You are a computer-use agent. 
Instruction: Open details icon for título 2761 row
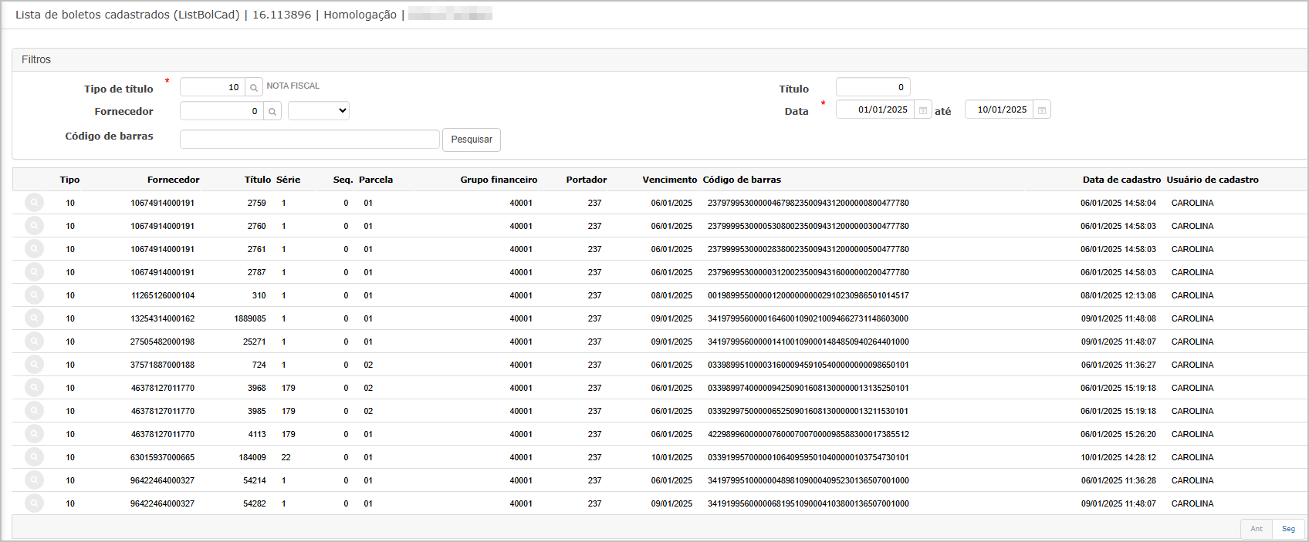(x=34, y=249)
